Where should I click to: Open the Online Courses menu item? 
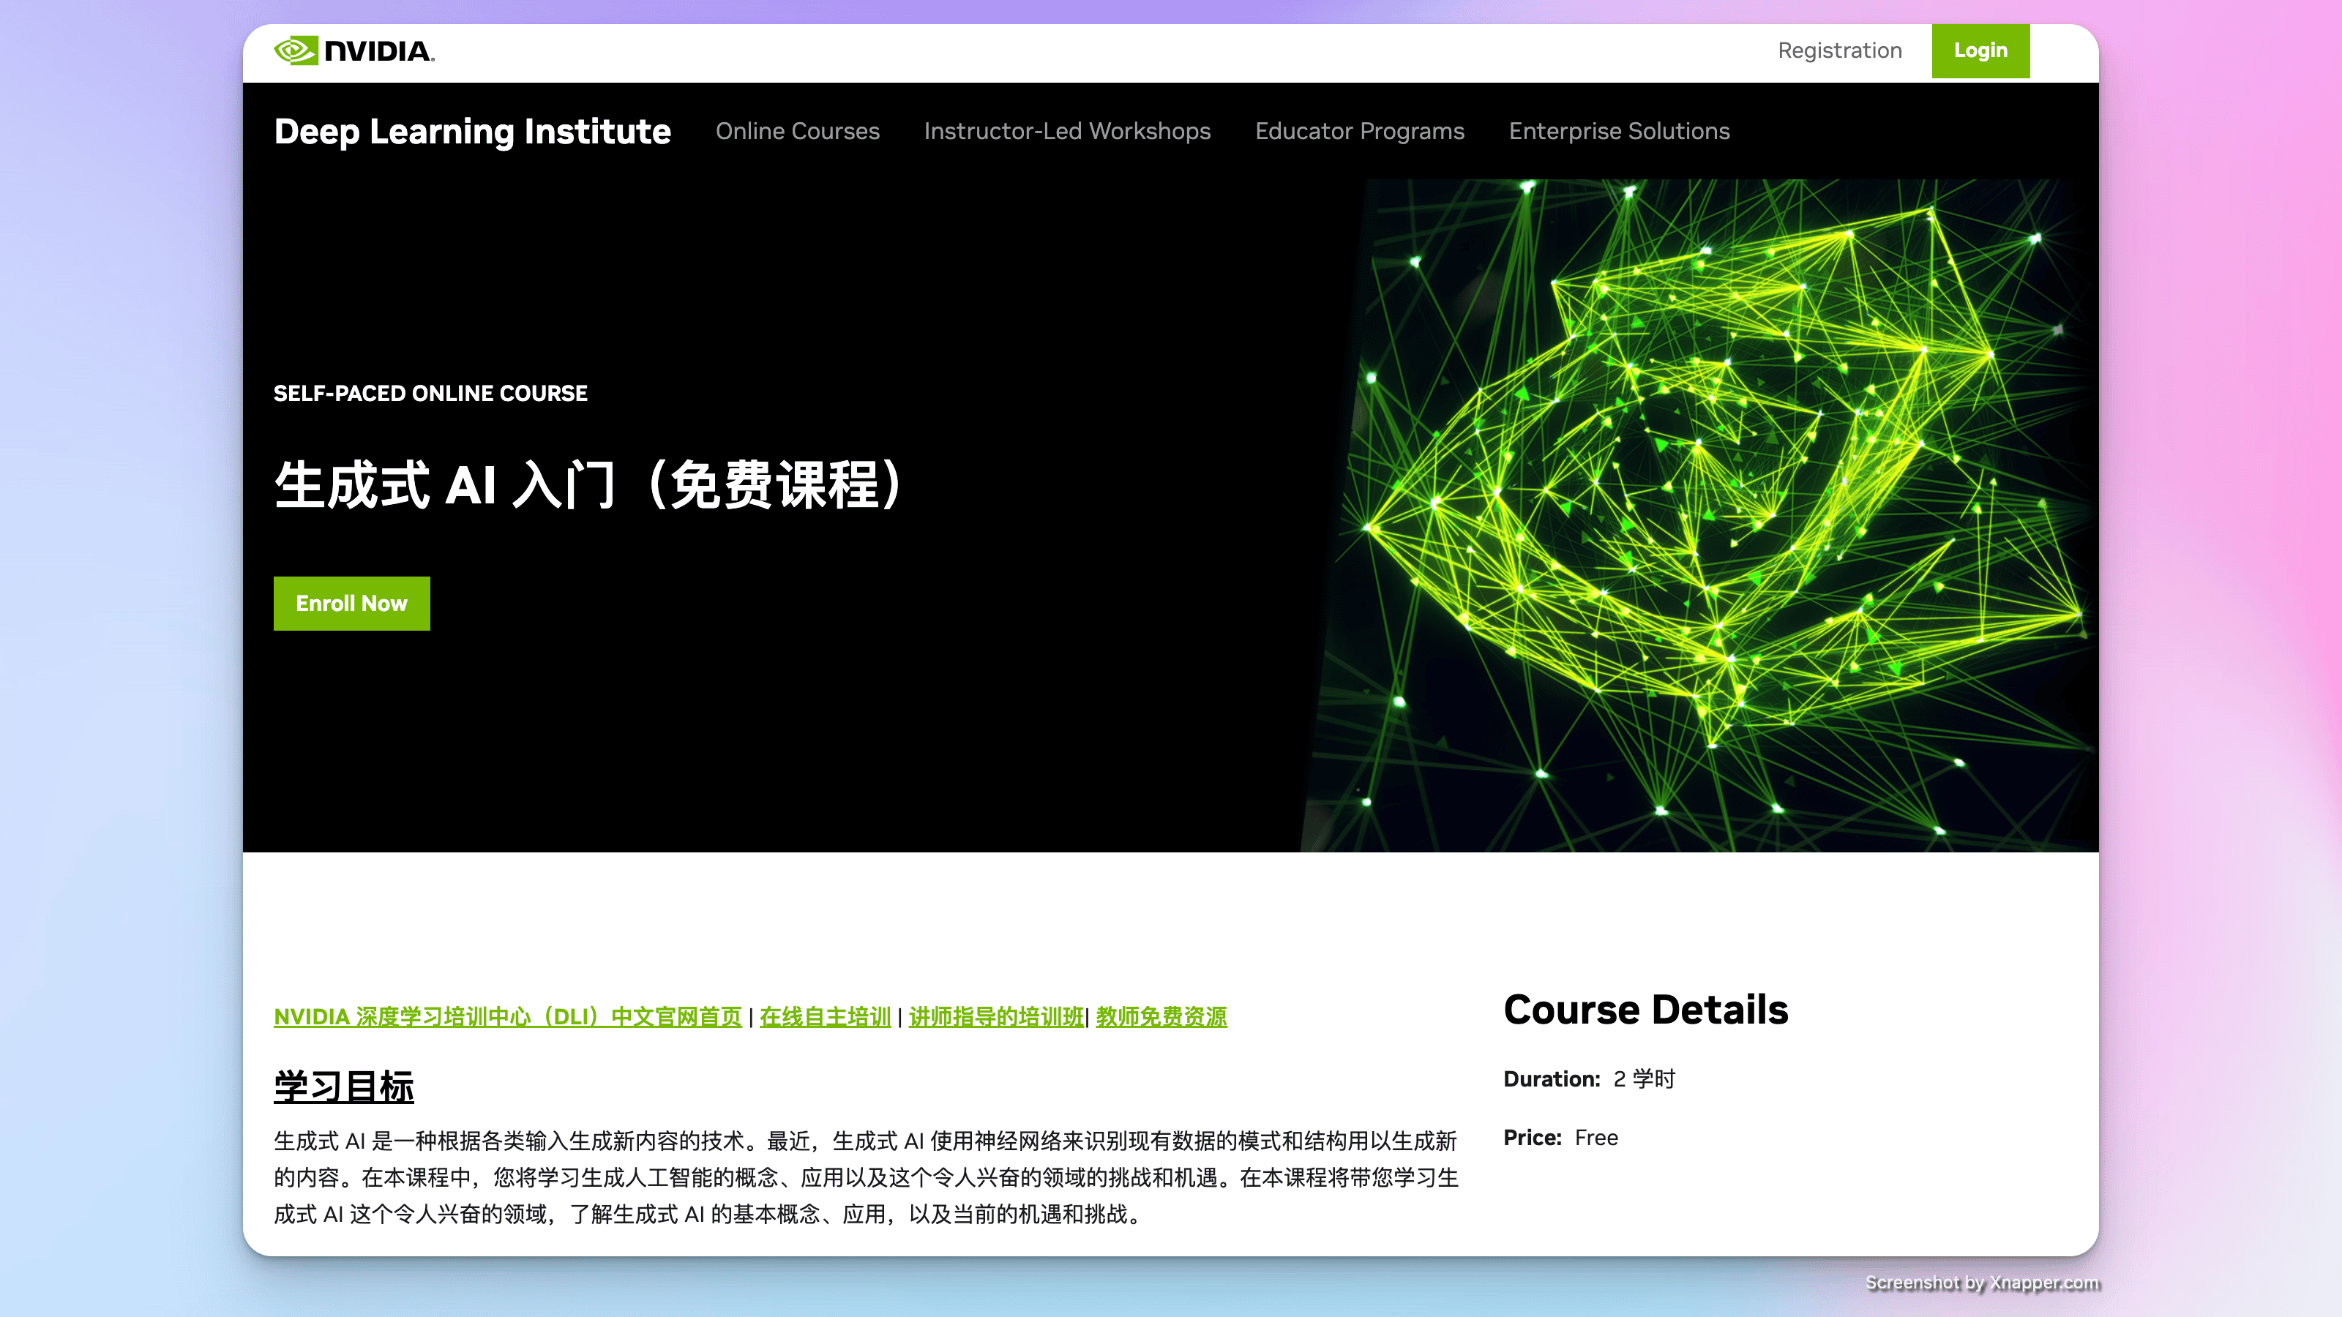click(796, 132)
